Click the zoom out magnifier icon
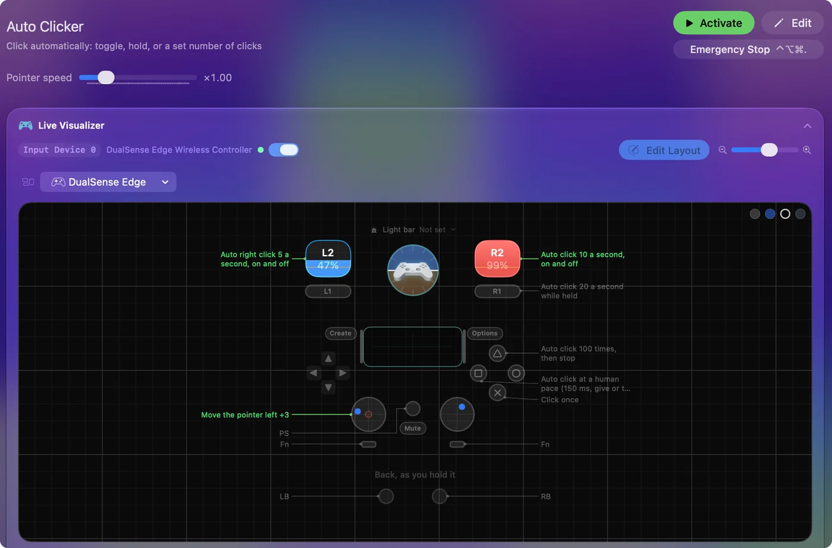The width and height of the screenshot is (832, 548). coord(723,150)
